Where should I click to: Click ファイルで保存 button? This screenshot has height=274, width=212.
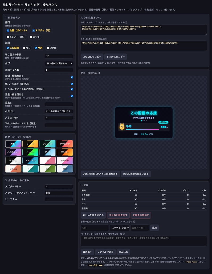point(105,252)
